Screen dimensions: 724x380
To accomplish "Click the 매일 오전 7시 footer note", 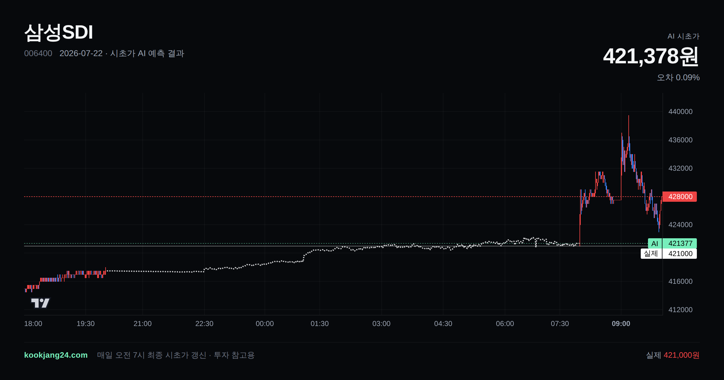I will pos(176,355).
